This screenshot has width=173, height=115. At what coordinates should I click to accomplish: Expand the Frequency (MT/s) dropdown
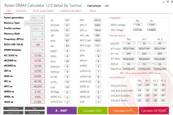37,39
